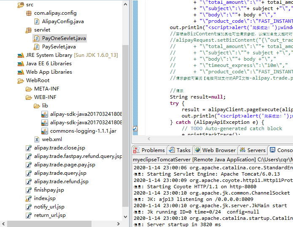Screen dimensions: 293x227
Task: Select the Web App Libraries node
Action: point(49,72)
